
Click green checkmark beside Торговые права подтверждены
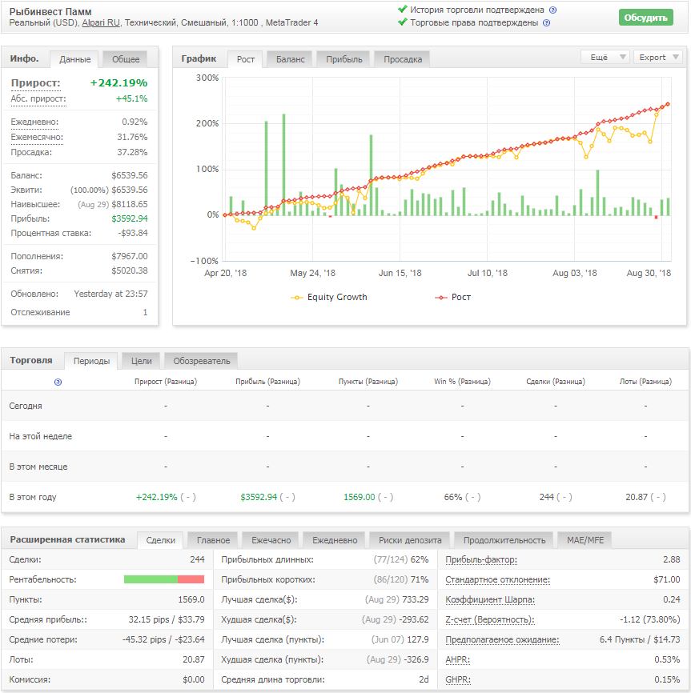(402, 22)
